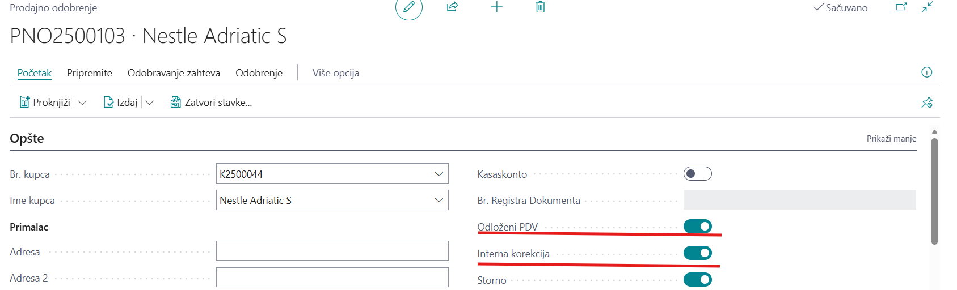957x290 pixels.
Task: Expand the Proknjiži dropdown arrow
Action: (x=82, y=103)
